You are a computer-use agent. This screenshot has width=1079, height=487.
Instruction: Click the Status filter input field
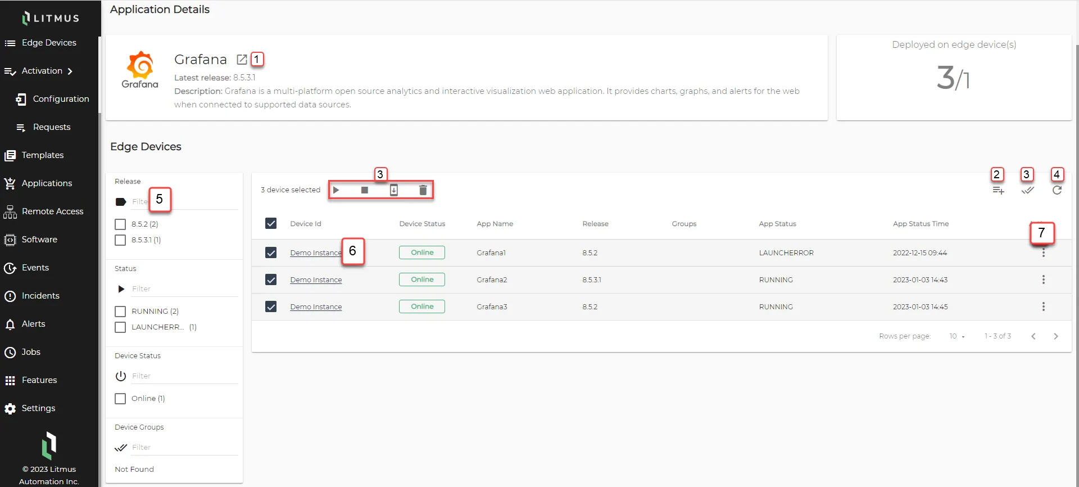coord(184,289)
